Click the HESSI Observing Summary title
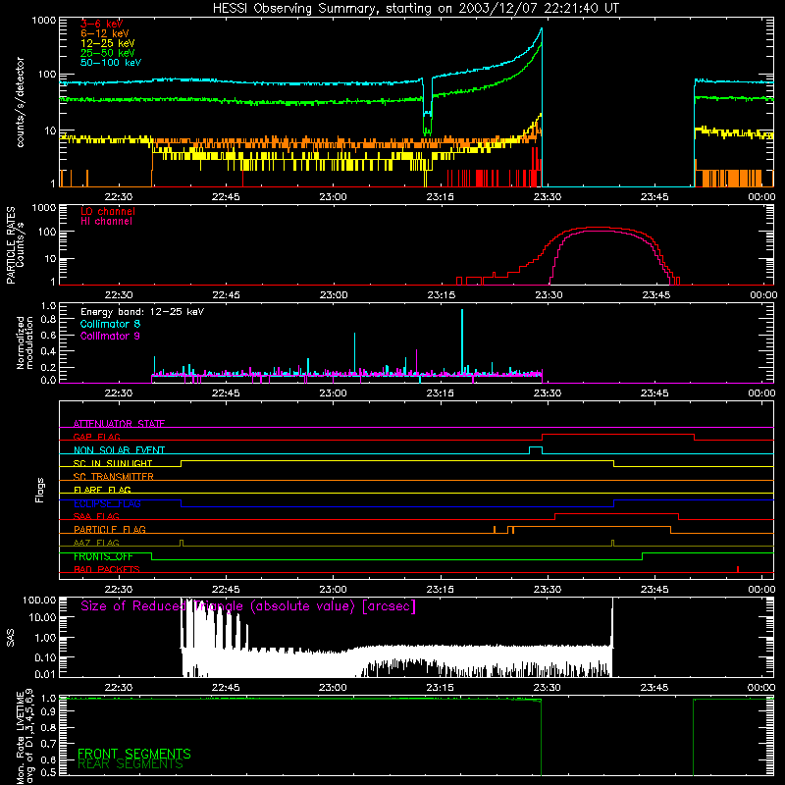The image size is (785, 785). pyautogui.click(x=416, y=9)
